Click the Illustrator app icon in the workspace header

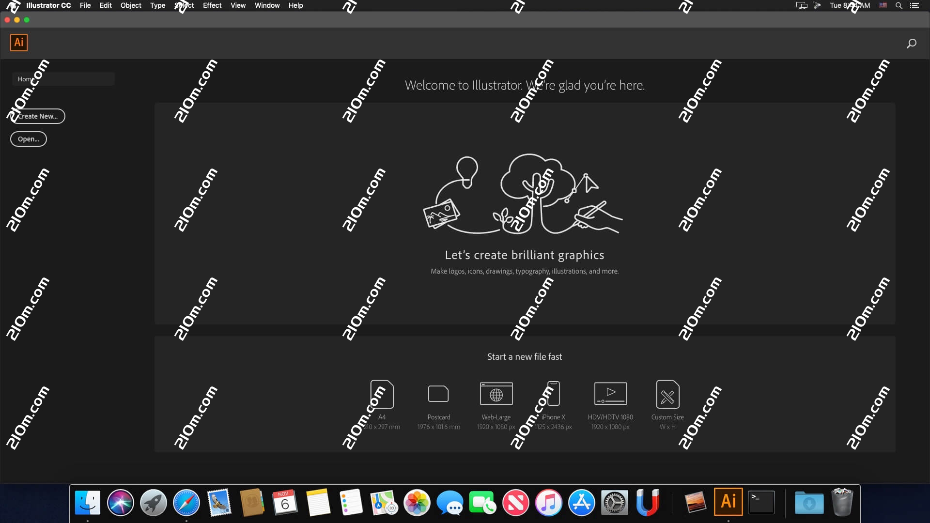(19, 42)
